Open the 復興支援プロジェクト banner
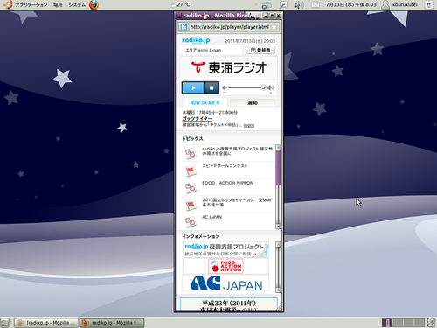Viewport: 437px width, 328px height. [225, 249]
